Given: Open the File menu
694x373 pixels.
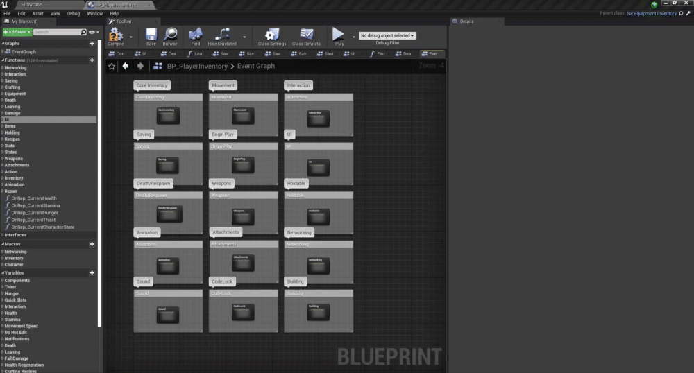Looking at the screenshot, I should point(7,14).
